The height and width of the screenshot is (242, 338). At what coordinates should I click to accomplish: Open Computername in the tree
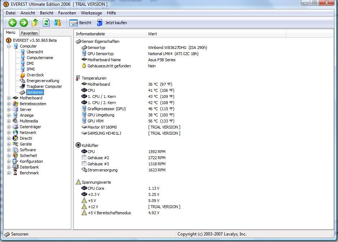40,58
